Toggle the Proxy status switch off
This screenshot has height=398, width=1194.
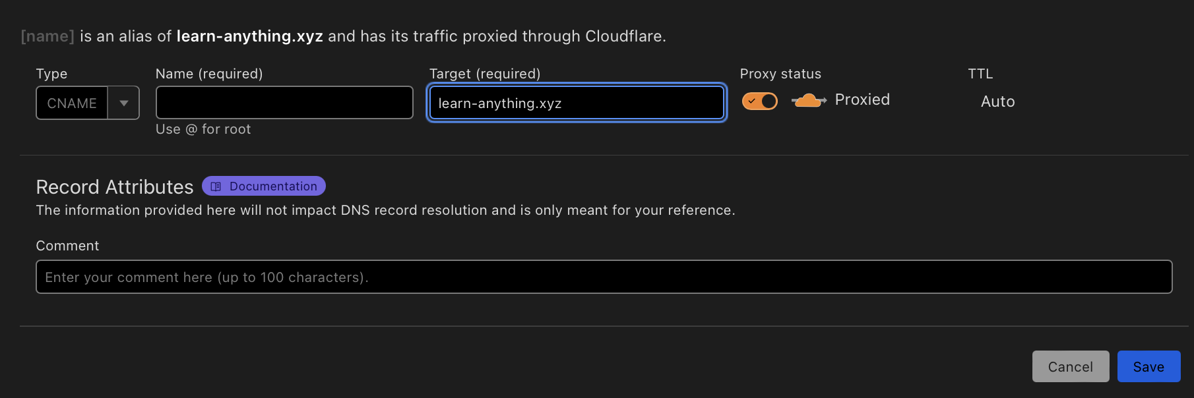click(x=759, y=101)
